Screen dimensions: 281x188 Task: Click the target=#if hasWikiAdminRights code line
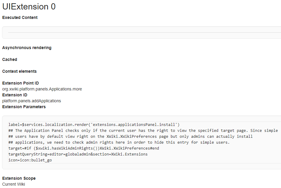pyautogui.click(x=84, y=148)
